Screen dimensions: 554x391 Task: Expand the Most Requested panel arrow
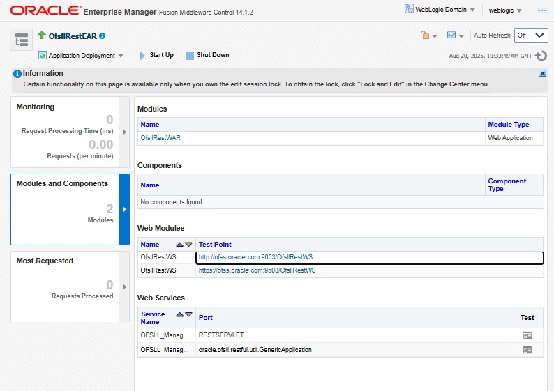[124, 286]
